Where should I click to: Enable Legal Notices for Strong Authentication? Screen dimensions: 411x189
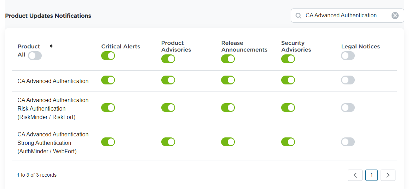tap(348, 142)
